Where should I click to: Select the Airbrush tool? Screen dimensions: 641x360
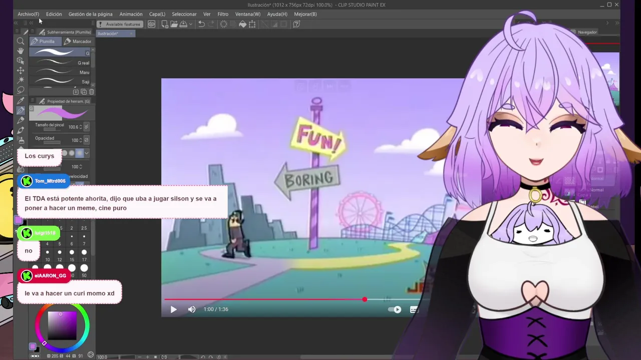point(21,140)
